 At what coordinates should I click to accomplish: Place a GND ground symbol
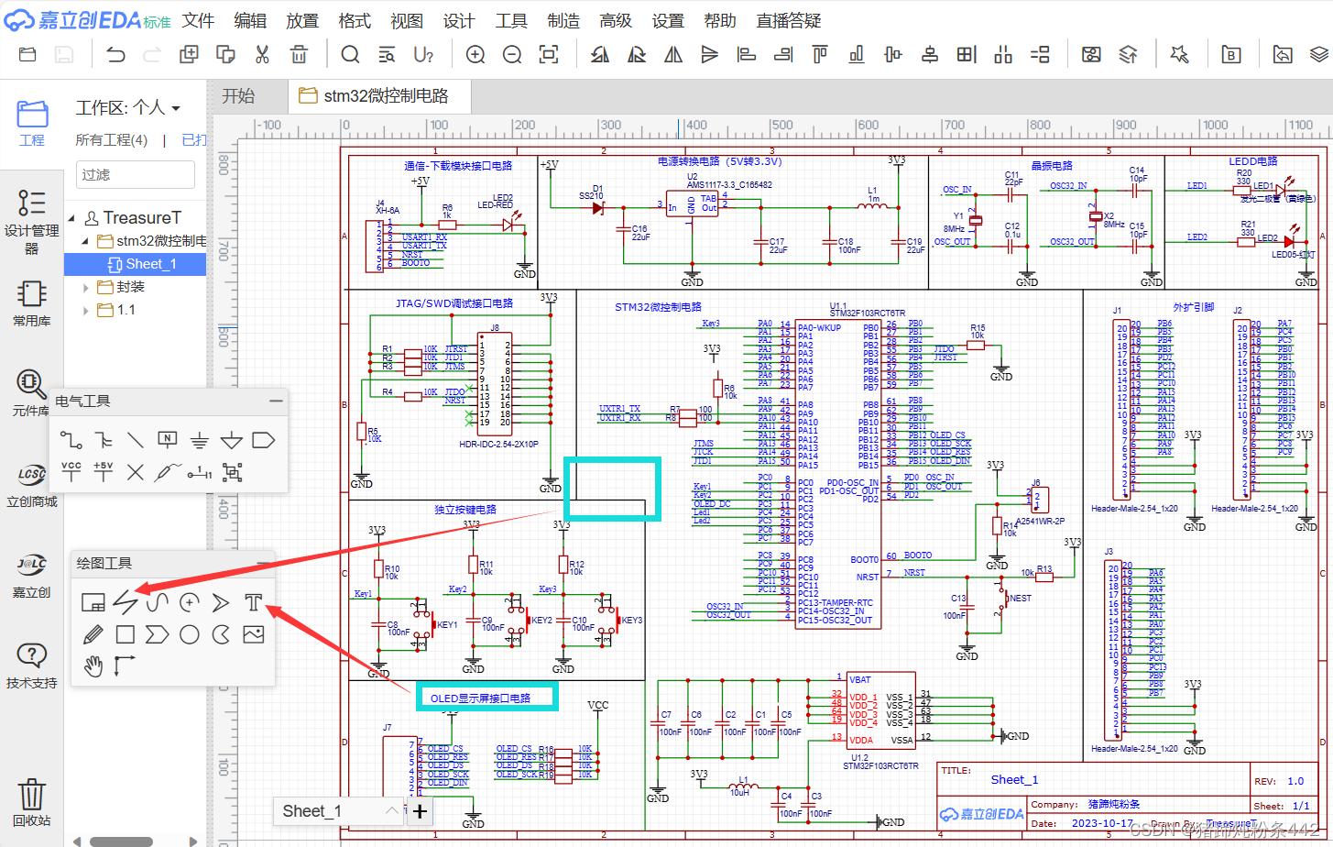tap(200, 440)
